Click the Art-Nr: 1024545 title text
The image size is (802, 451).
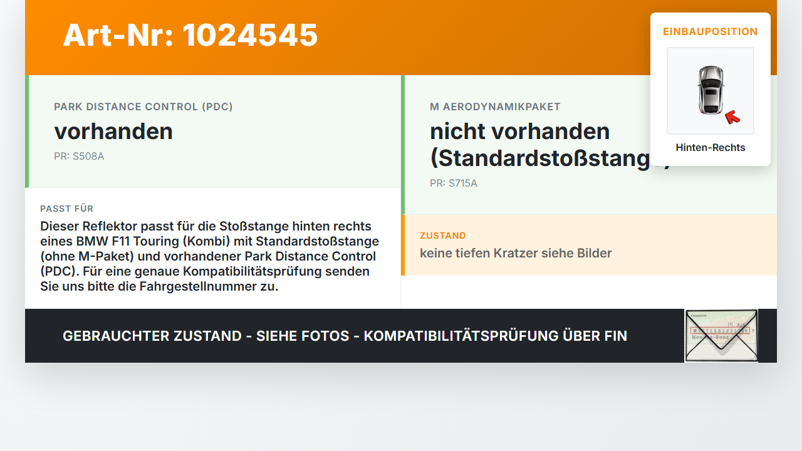[190, 36]
